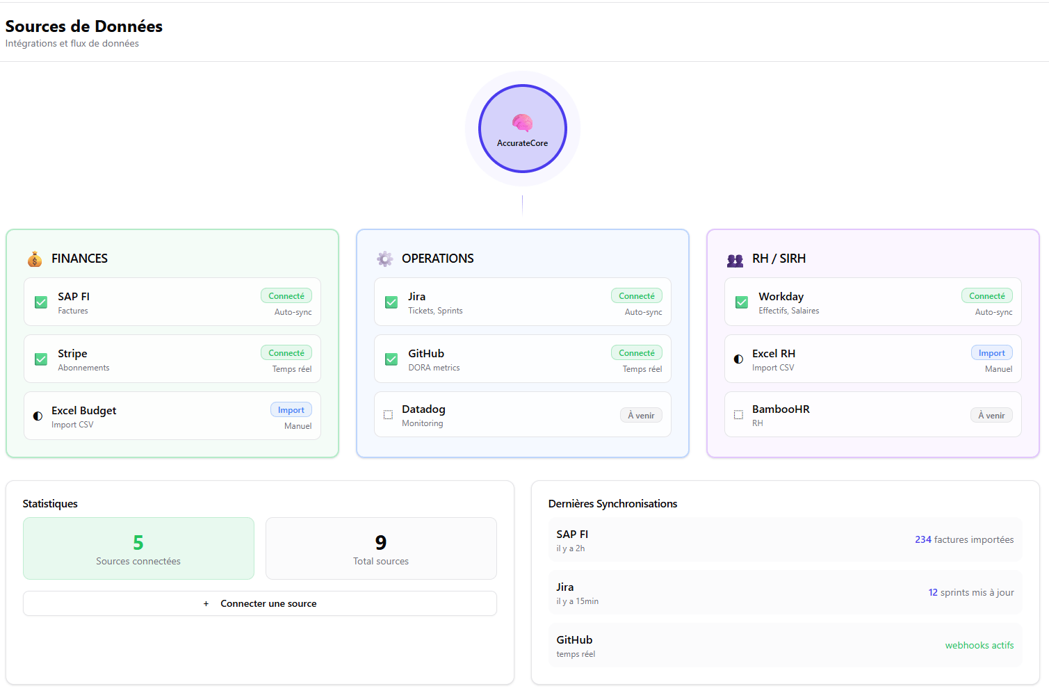Click the green check icon for Stripe
This screenshot has width=1049, height=693.
click(x=41, y=359)
